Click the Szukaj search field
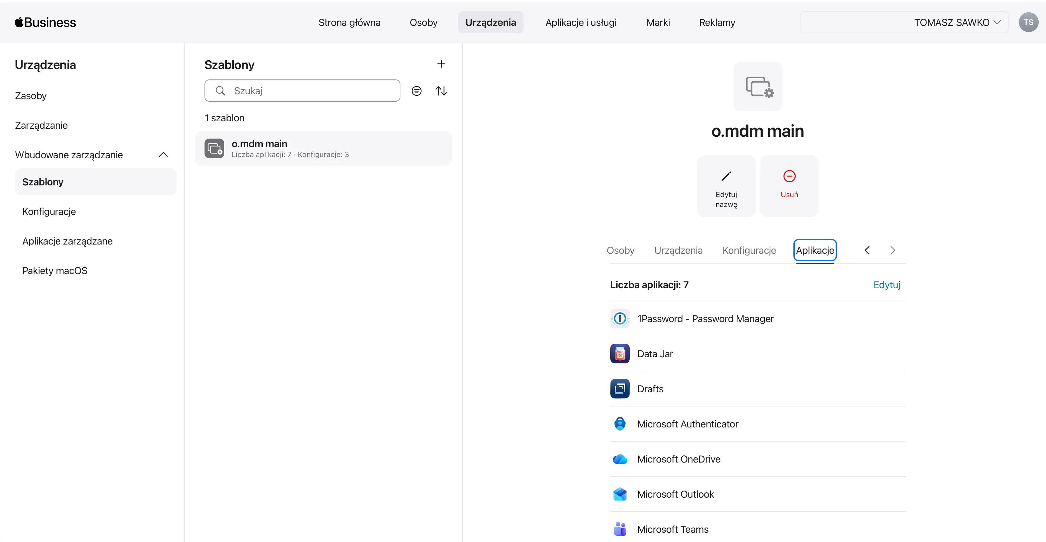The width and height of the screenshot is (1046, 542). tap(309, 91)
